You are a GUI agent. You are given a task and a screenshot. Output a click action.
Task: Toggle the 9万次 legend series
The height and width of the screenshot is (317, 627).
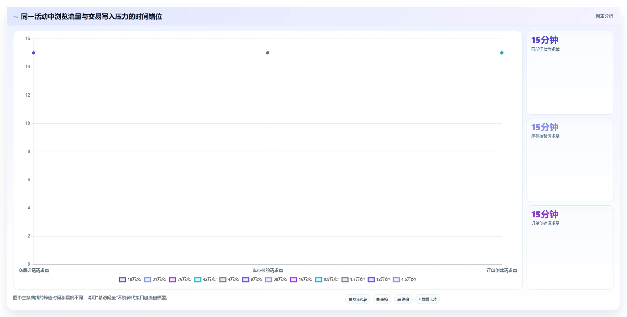(253, 279)
